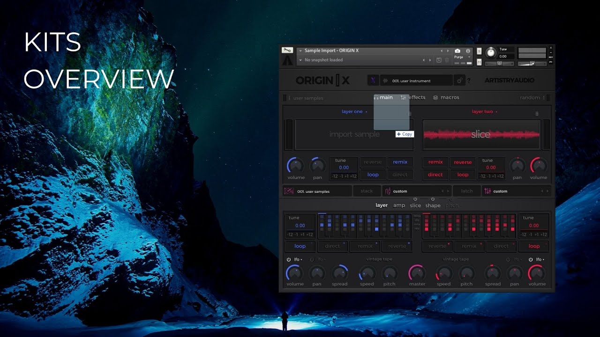This screenshot has height=337, width=600.
Task: Open the instrument info icon
Action: coord(468,51)
